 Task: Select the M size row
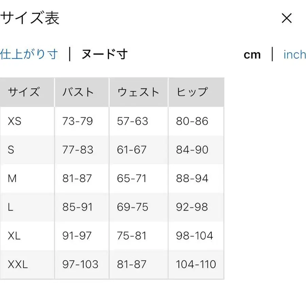(x=12, y=178)
